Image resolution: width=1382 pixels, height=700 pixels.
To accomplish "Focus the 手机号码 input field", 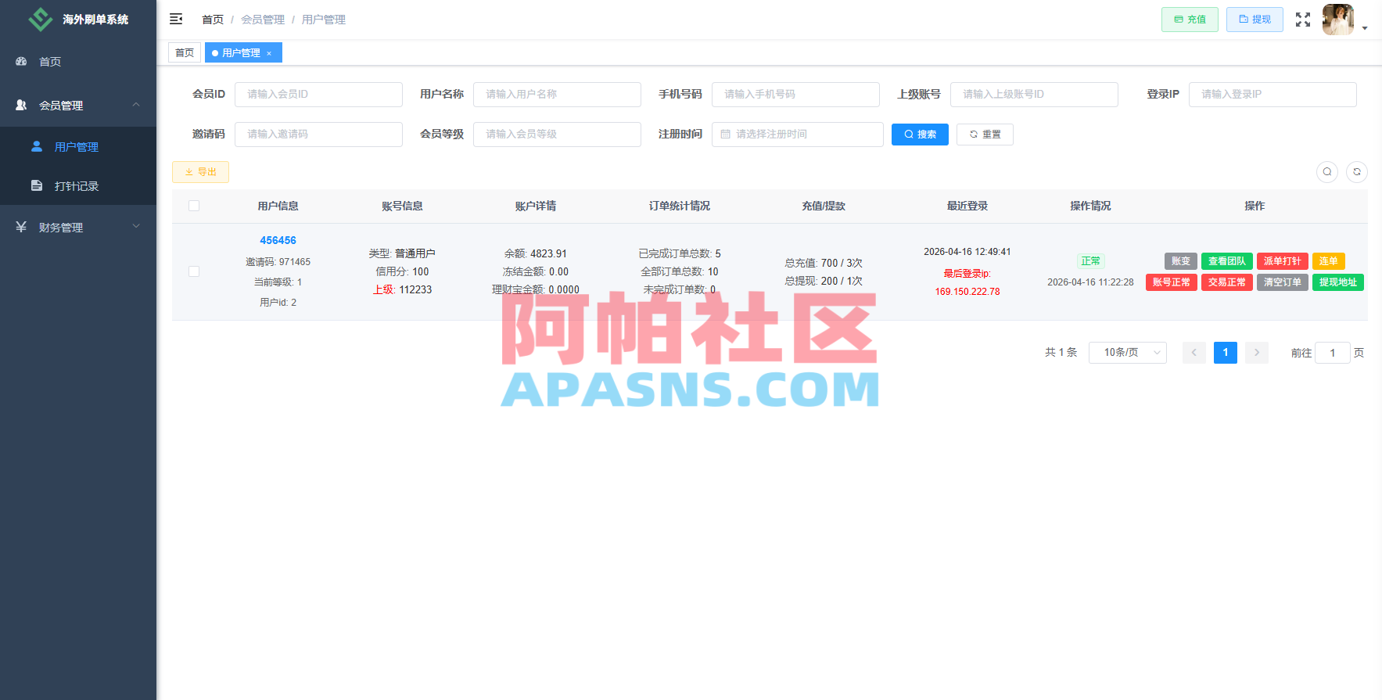I will tap(795, 95).
